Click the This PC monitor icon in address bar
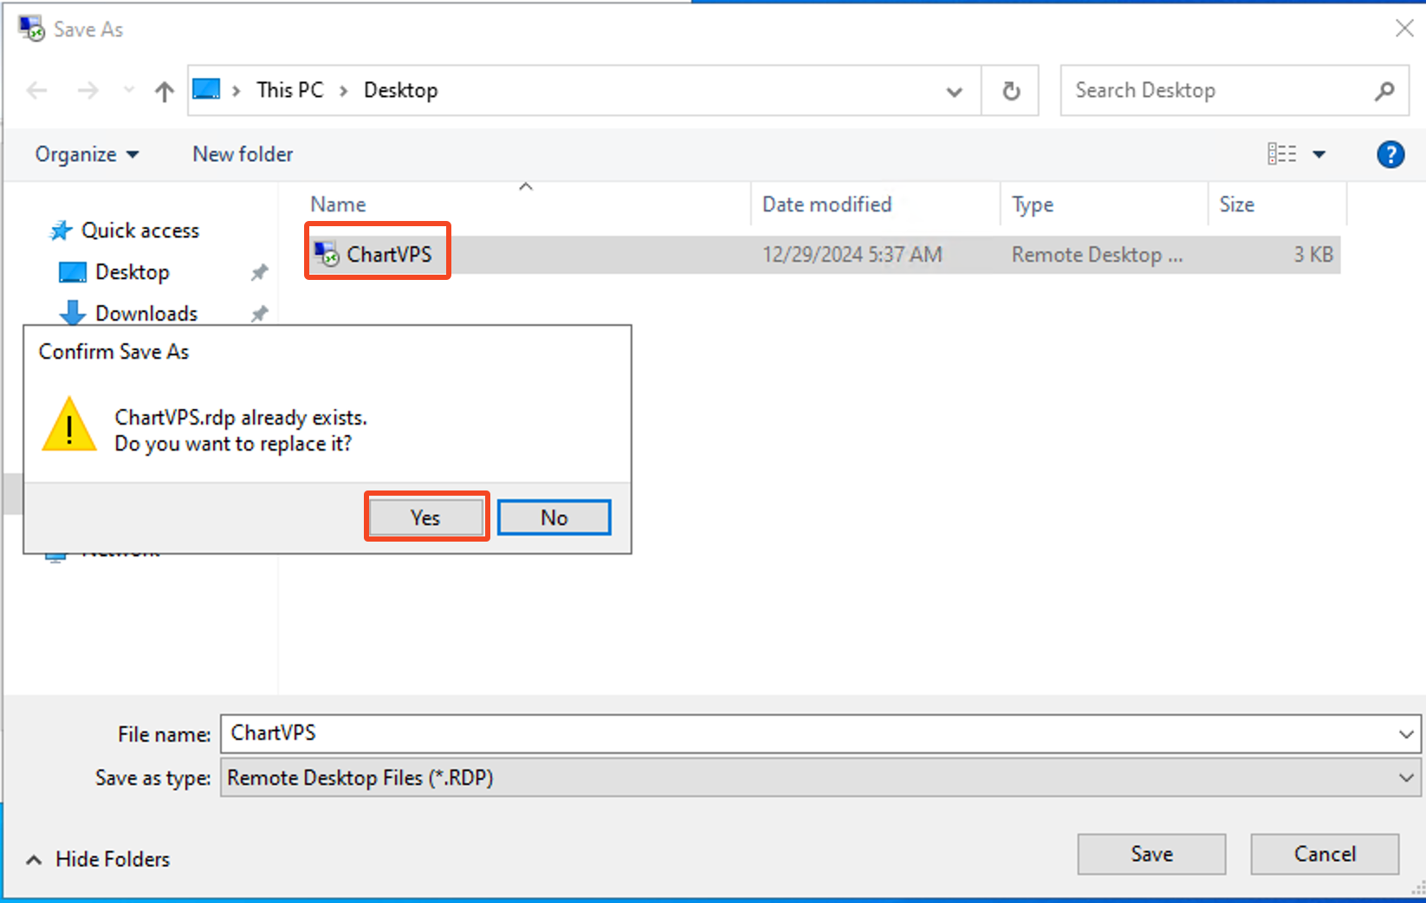This screenshot has height=903, width=1426. tap(207, 90)
